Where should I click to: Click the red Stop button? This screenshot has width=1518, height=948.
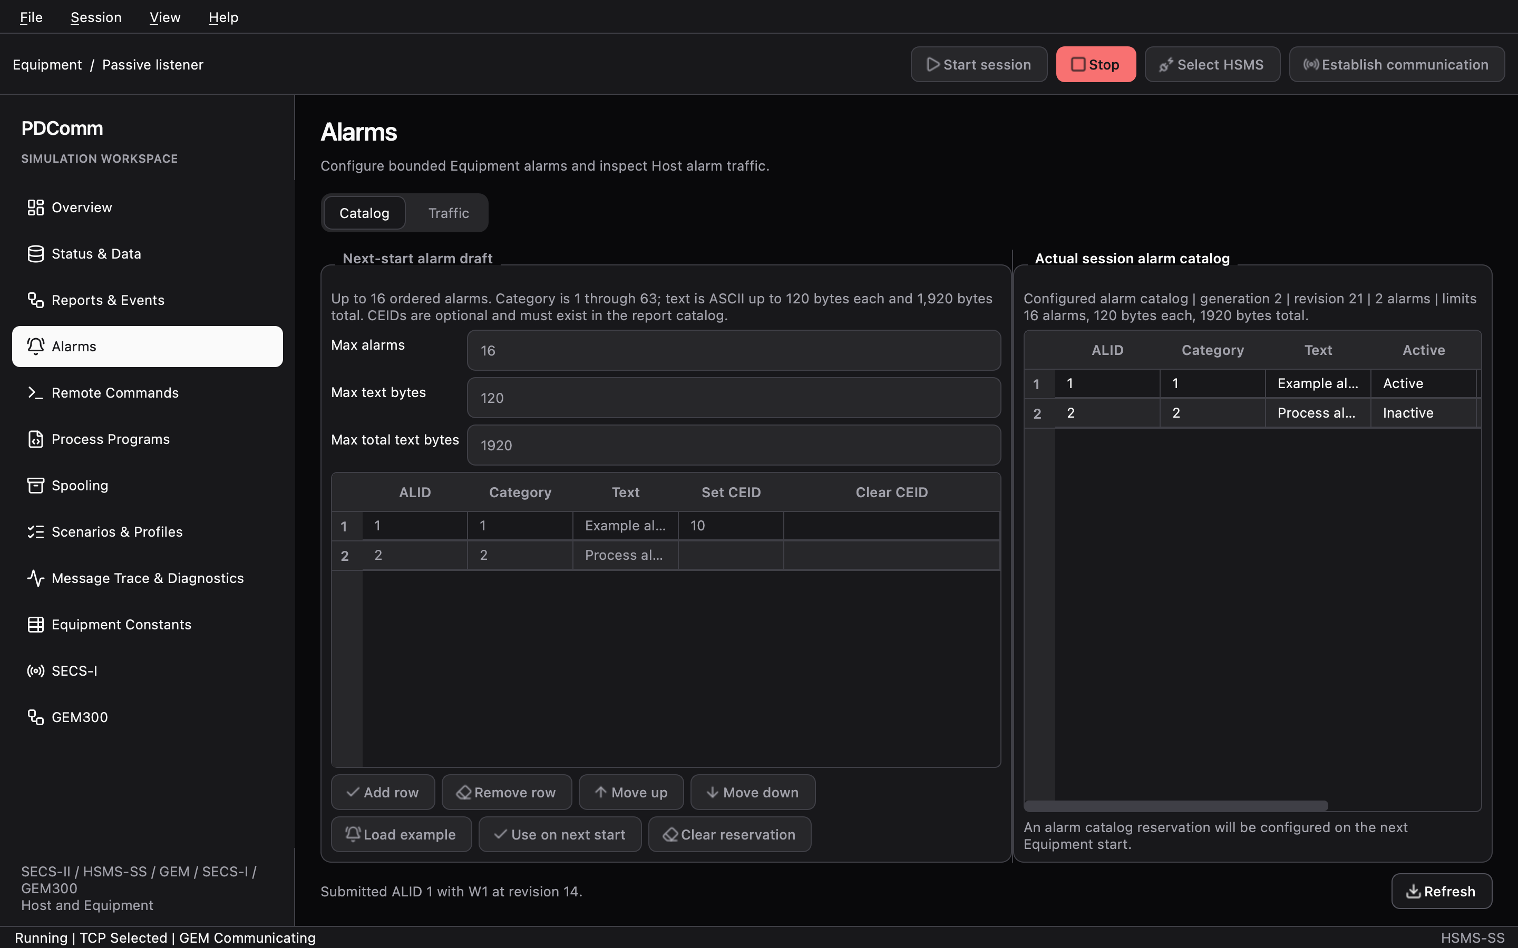(1096, 65)
